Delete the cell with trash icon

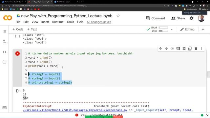(x=196, y=49)
